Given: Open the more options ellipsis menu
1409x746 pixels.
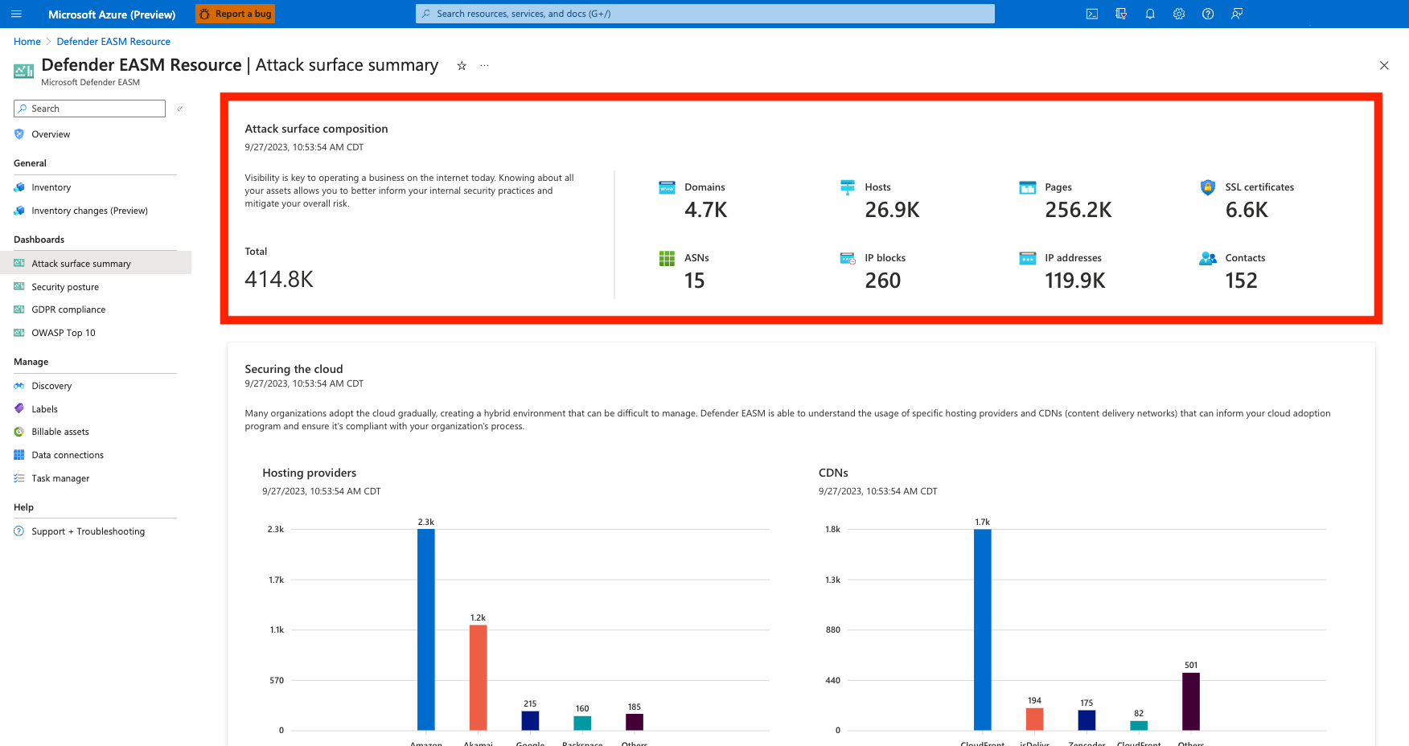Looking at the screenshot, I should tap(483, 66).
